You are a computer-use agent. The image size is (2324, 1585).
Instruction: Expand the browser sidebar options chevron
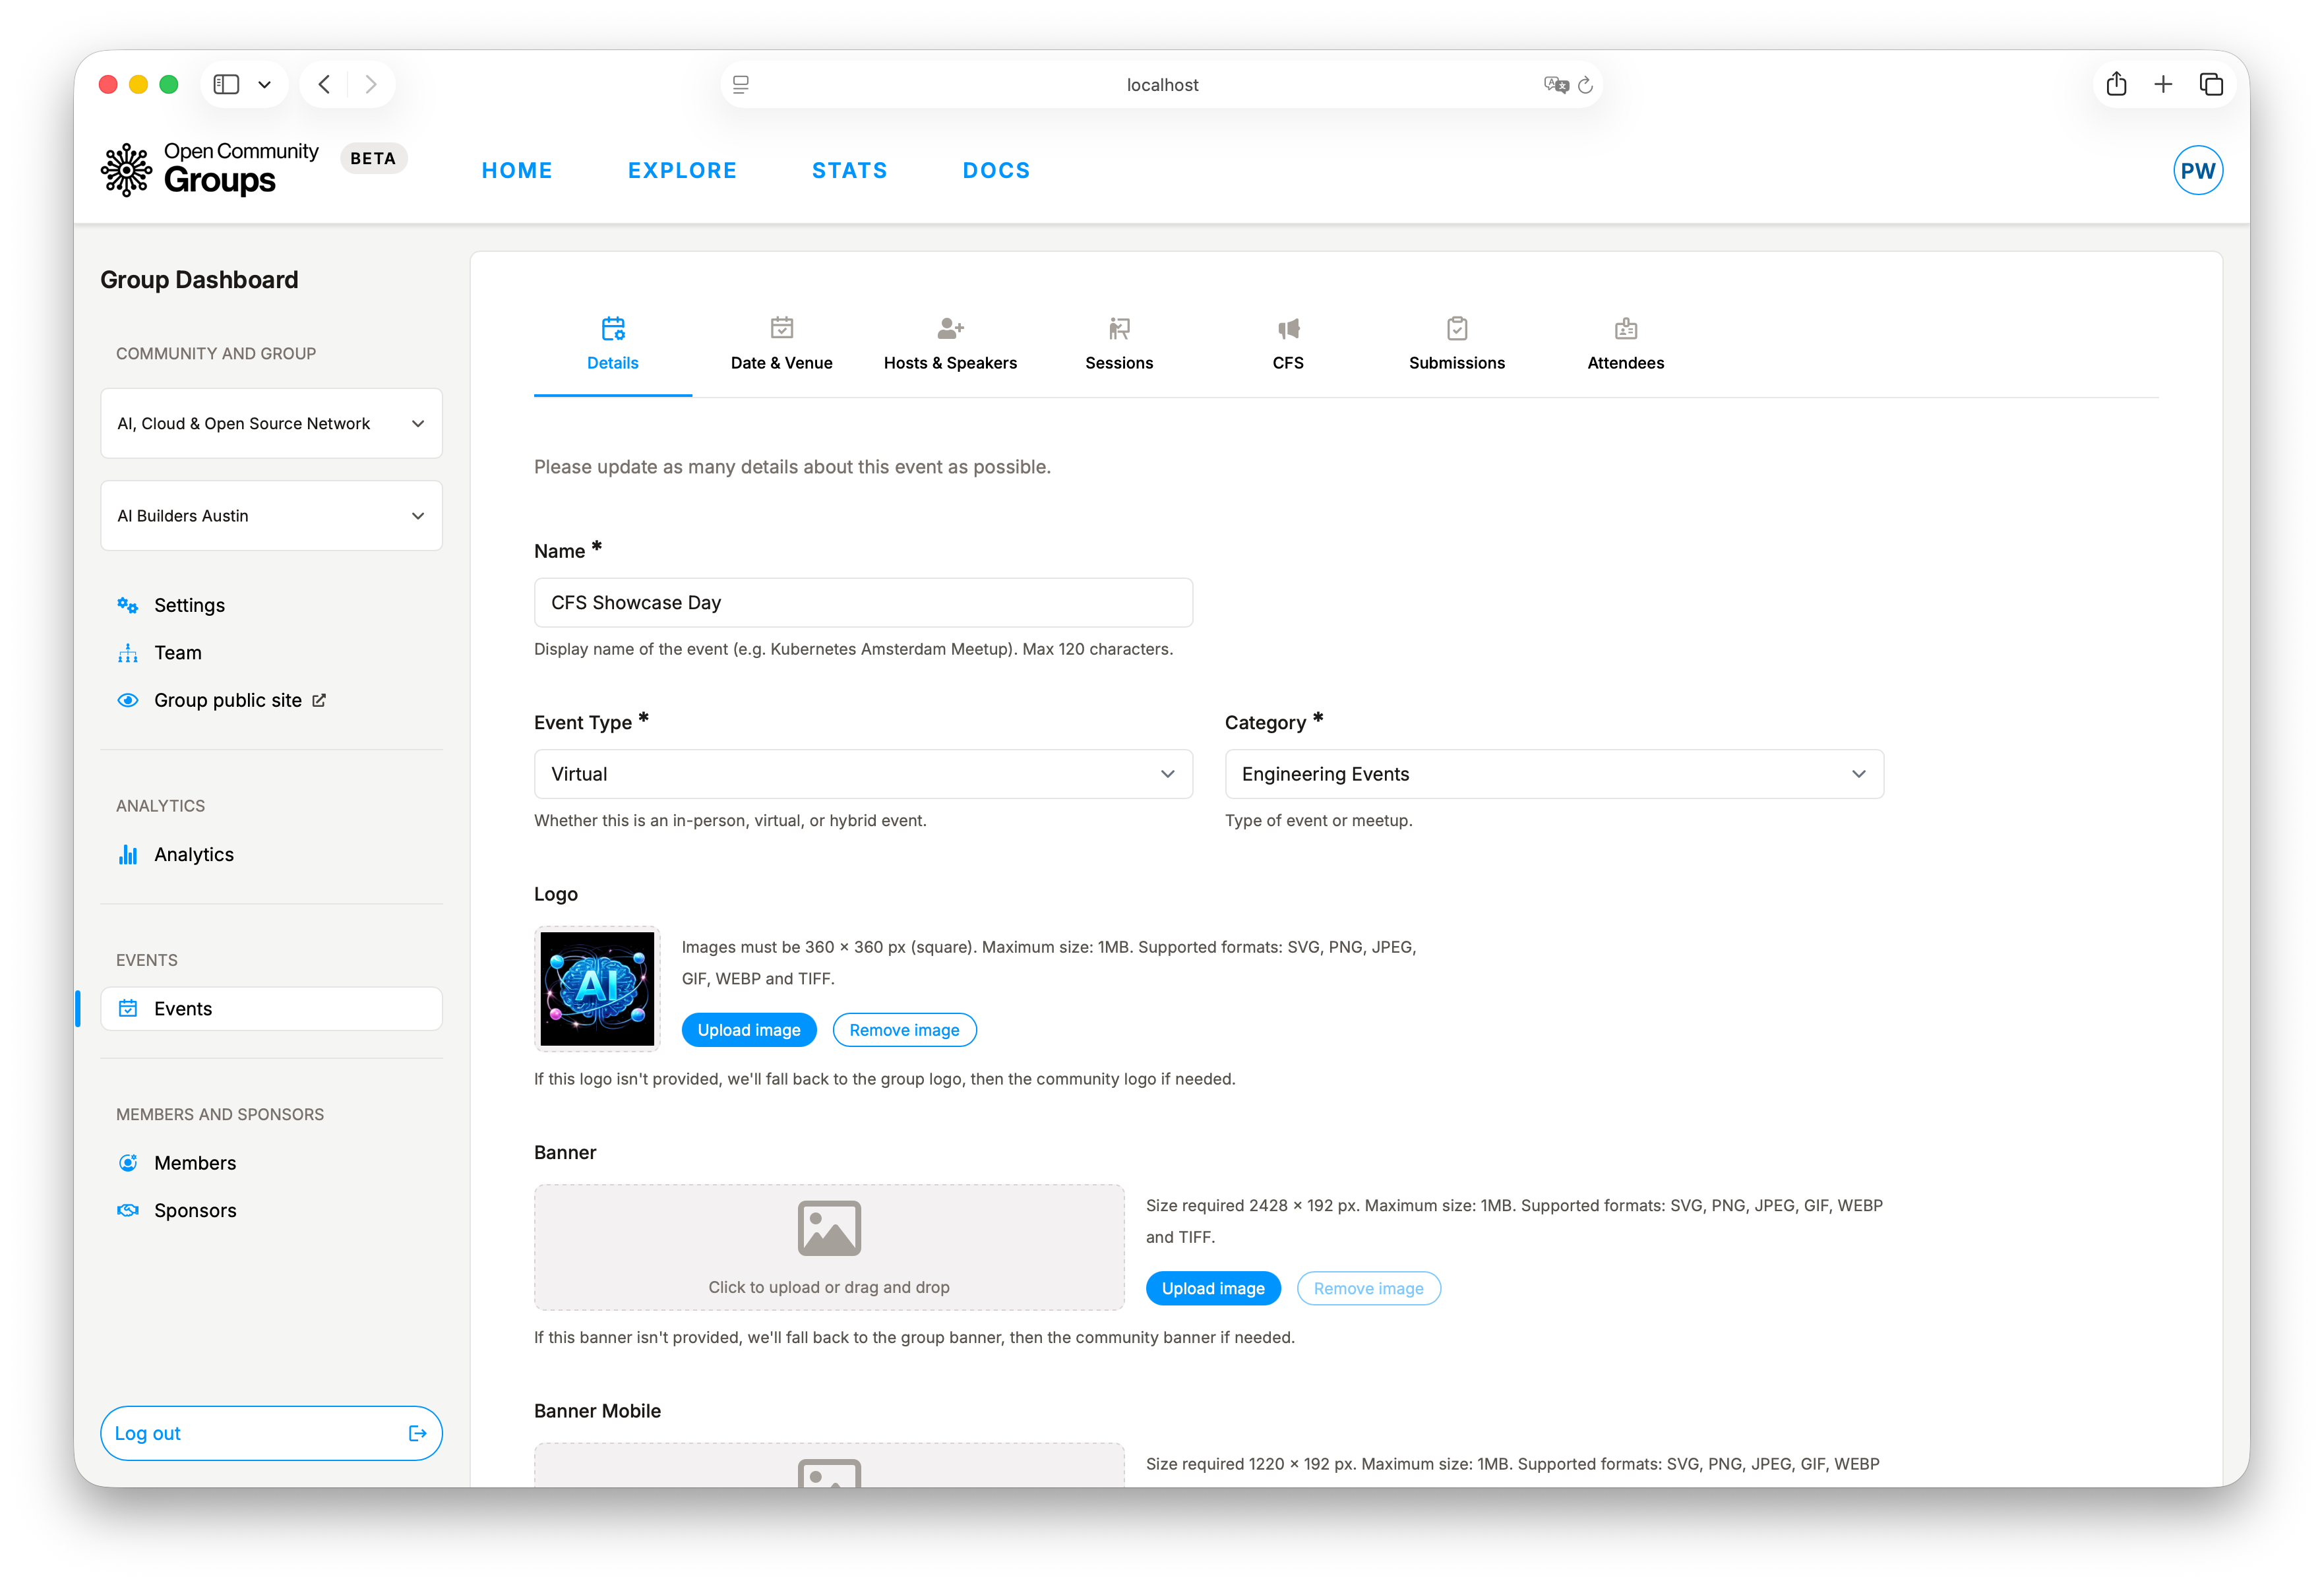pos(265,84)
